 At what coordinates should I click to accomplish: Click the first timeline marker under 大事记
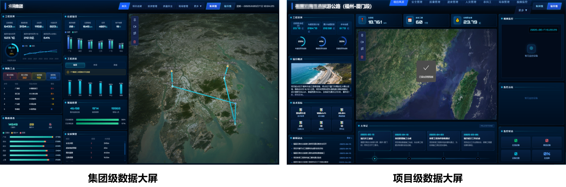pyautogui.click(x=375, y=159)
